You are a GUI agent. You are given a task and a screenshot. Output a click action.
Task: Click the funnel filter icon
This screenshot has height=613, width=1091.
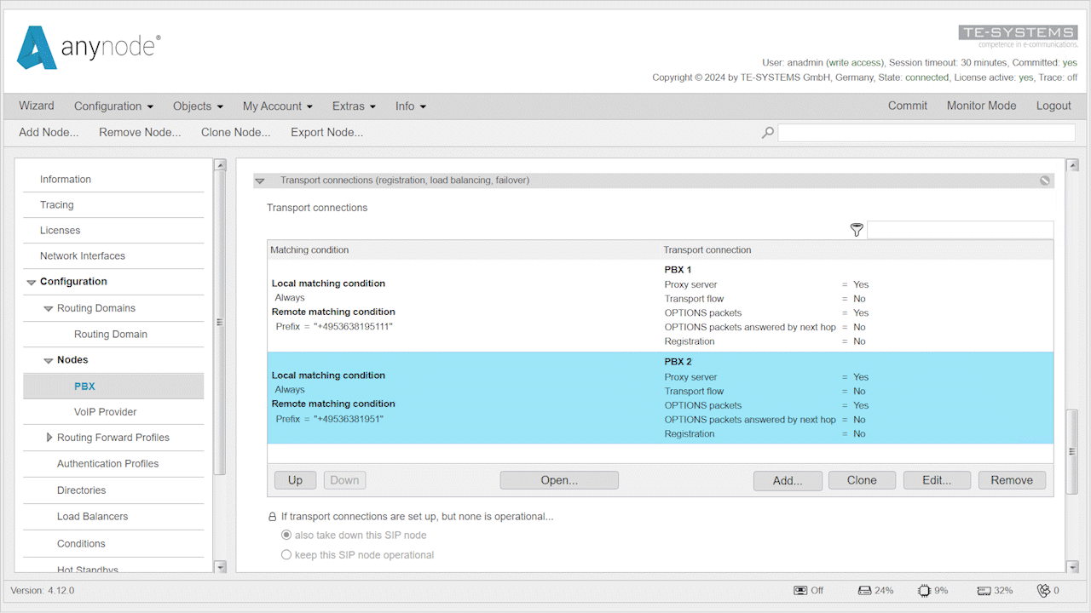point(857,230)
